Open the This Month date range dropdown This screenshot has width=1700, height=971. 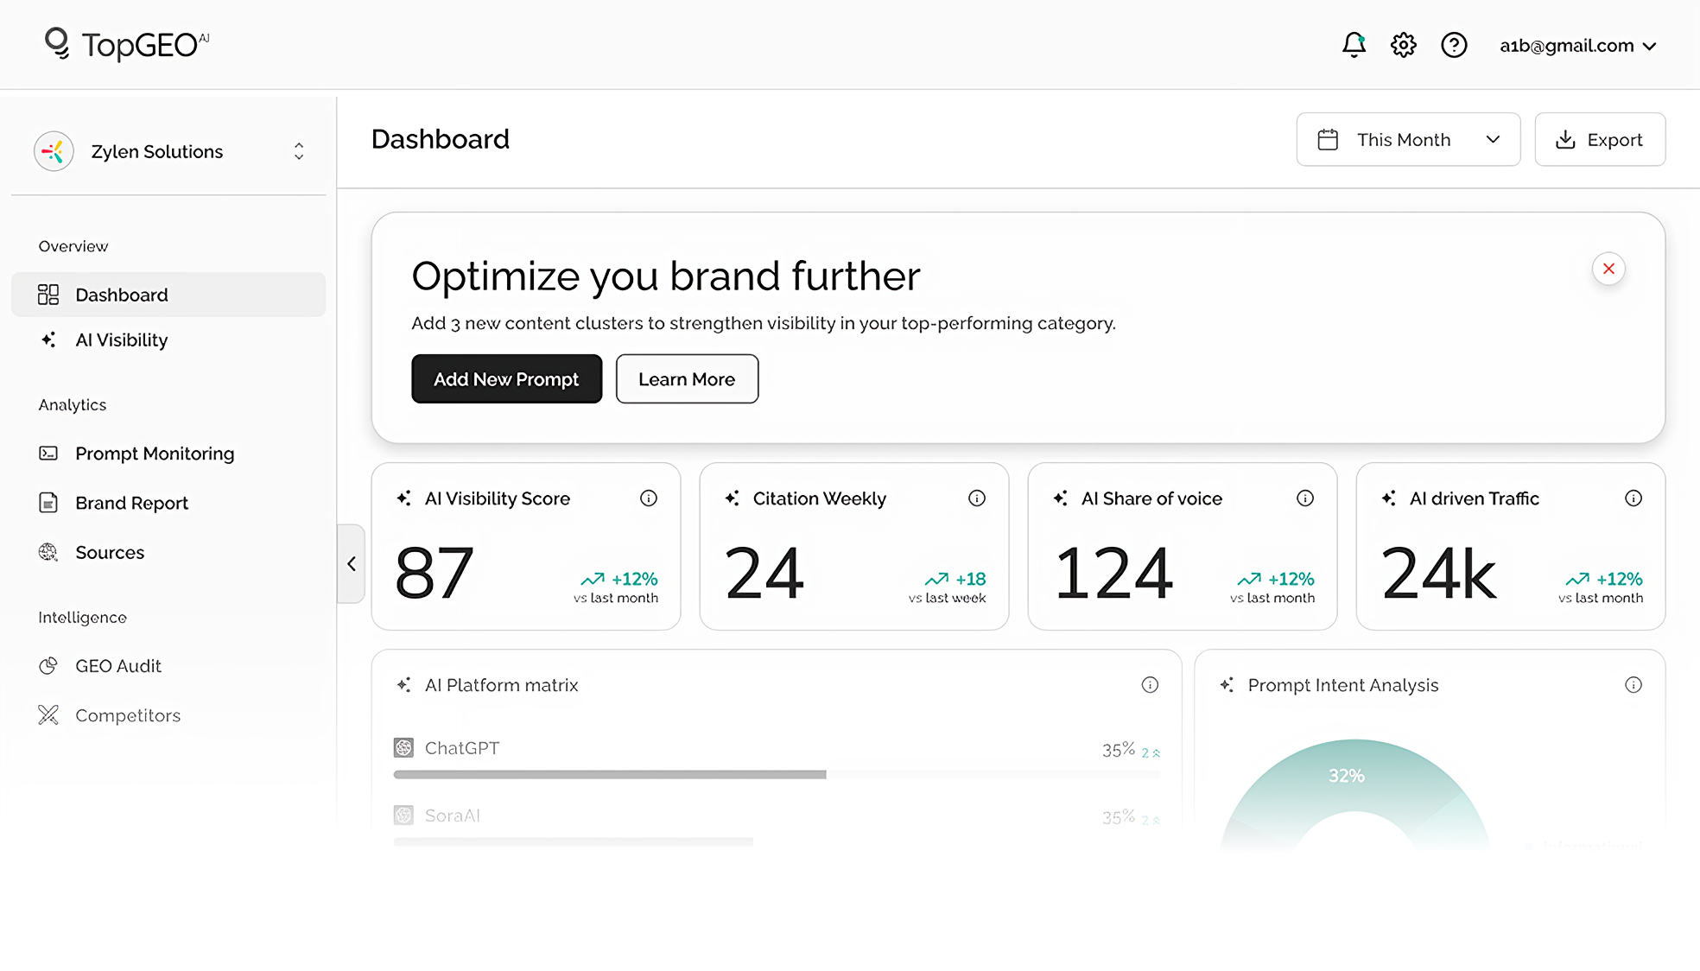[1407, 139]
